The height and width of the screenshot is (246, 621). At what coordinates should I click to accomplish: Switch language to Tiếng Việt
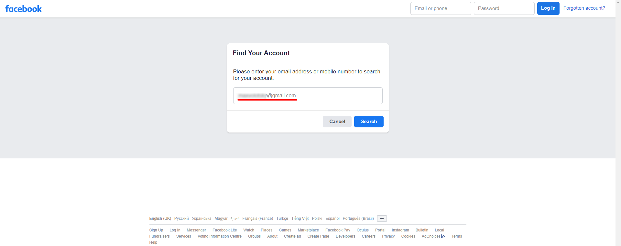[x=300, y=219]
